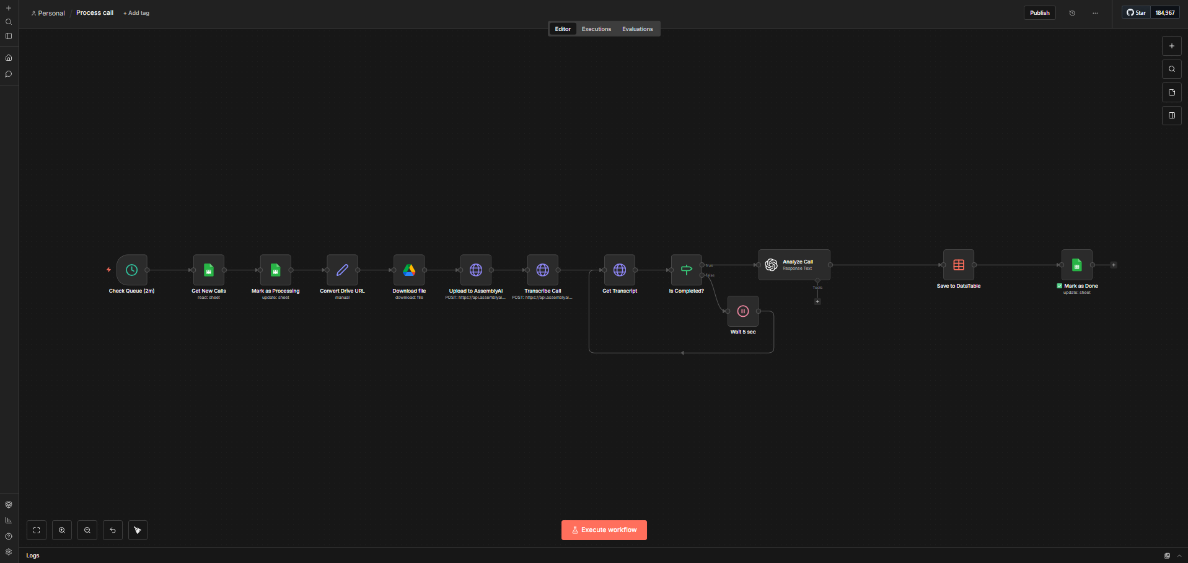
Task: Open the box icon near sidebar bottom
Action: pyautogui.click(x=9, y=505)
